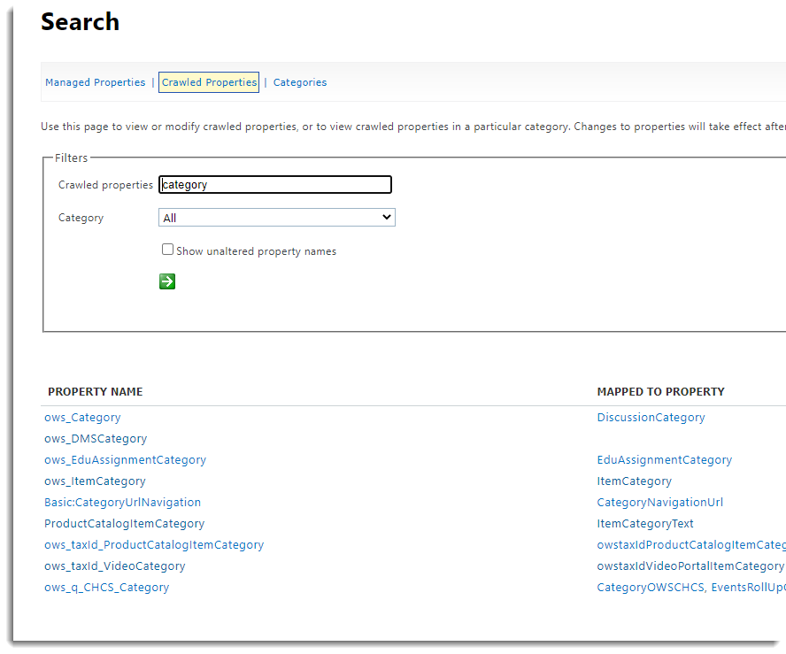Open the ItemCategoryText mapped property
Screen dimensions: 786x654
pos(645,524)
